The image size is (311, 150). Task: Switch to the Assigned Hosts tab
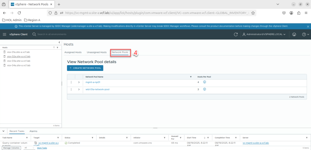pos(73,52)
